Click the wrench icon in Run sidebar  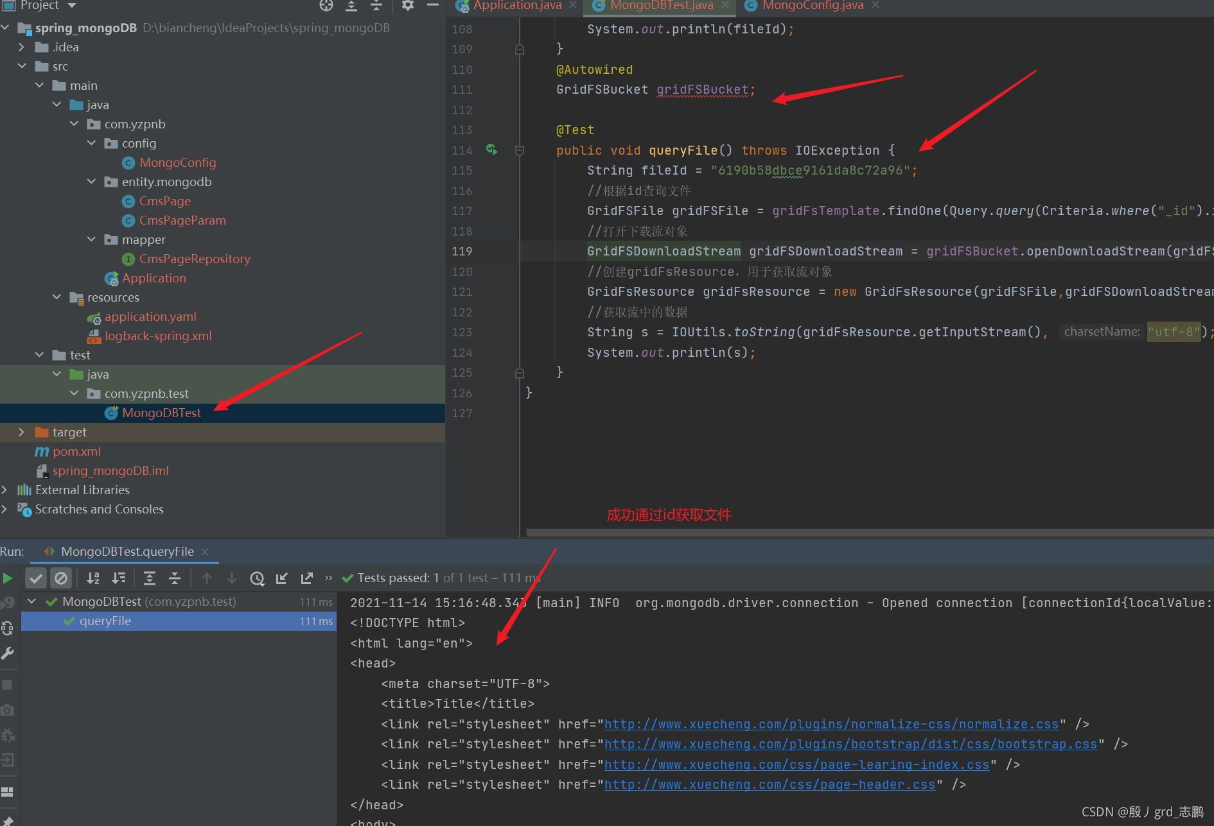tap(8, 653)
